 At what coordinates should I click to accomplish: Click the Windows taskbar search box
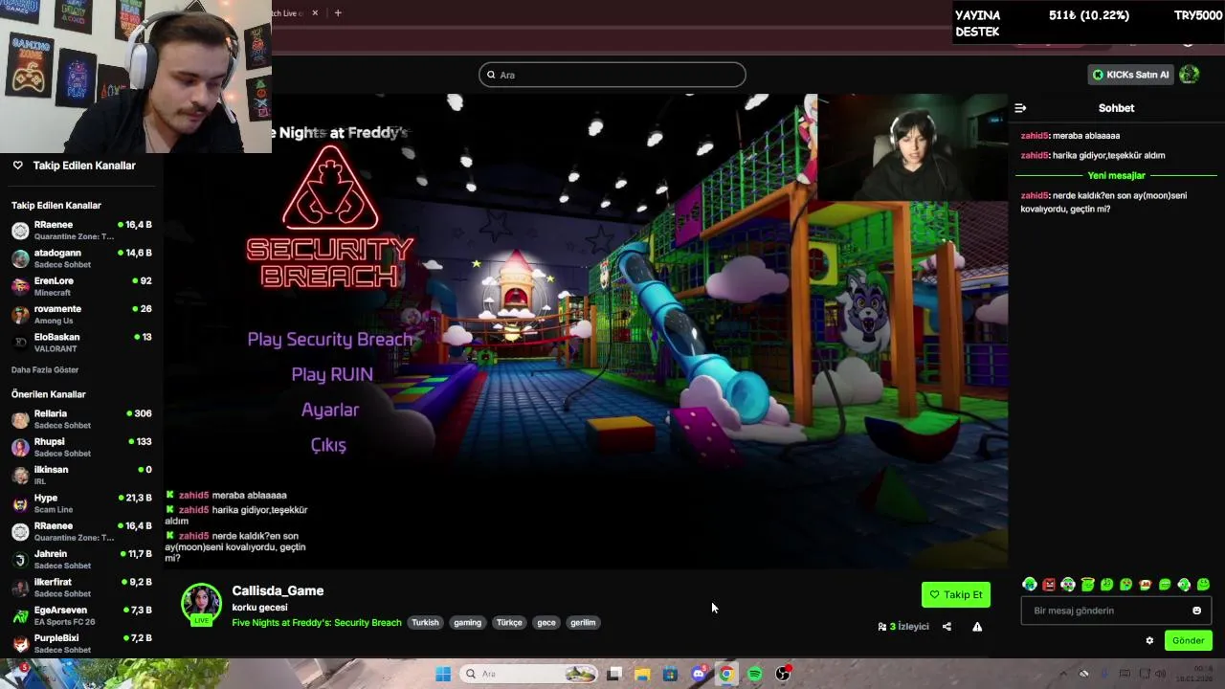pyautogui.click(x=528, y=674)
